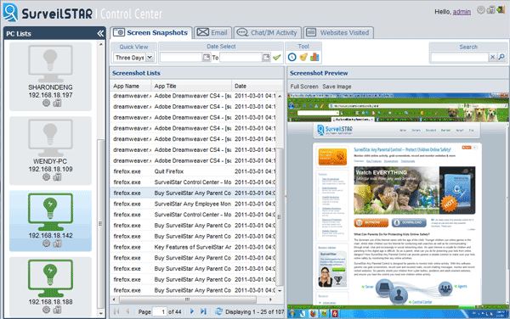Click the logout icon in the header
The height and width of the screenshot is (319, 510).
[501, 9]
